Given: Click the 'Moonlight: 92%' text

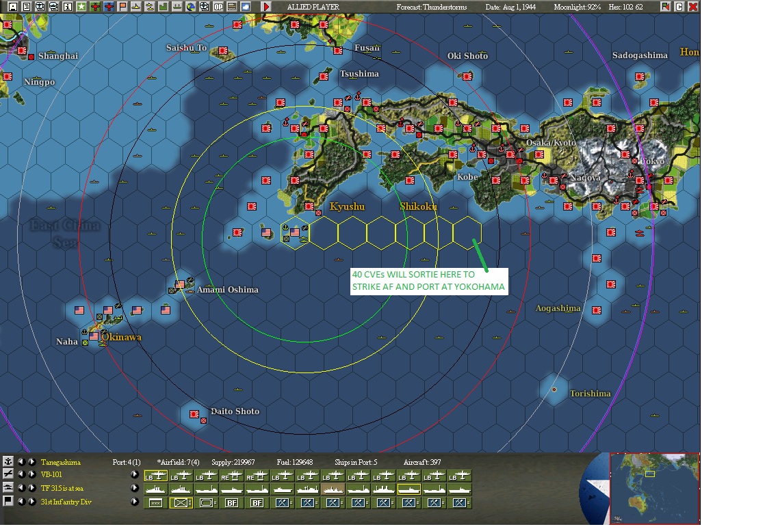Looking at the screenshot, I should [x=577, y=7].
